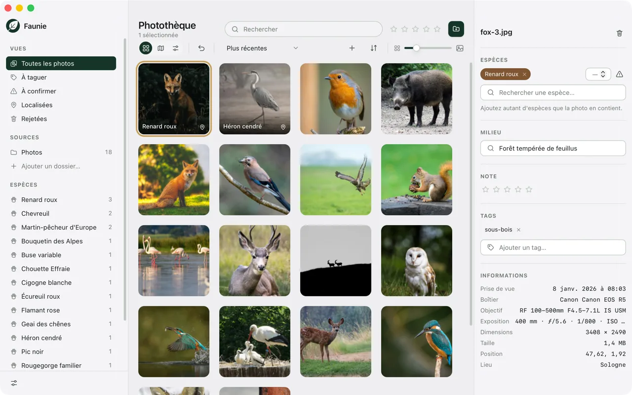Select Flamant rose in the species list

[x=61, y=310]
